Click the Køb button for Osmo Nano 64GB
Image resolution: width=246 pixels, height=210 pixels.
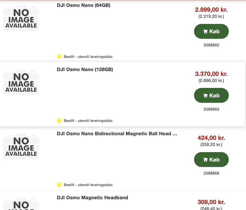[211, 32]
